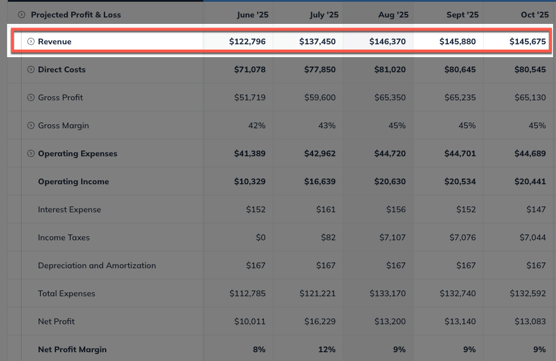Image resolution: width=556 pixels, height=361 pixels.
Task: Click the arrow icon beside Gross Margin
Action: click(x=30, y=125)
